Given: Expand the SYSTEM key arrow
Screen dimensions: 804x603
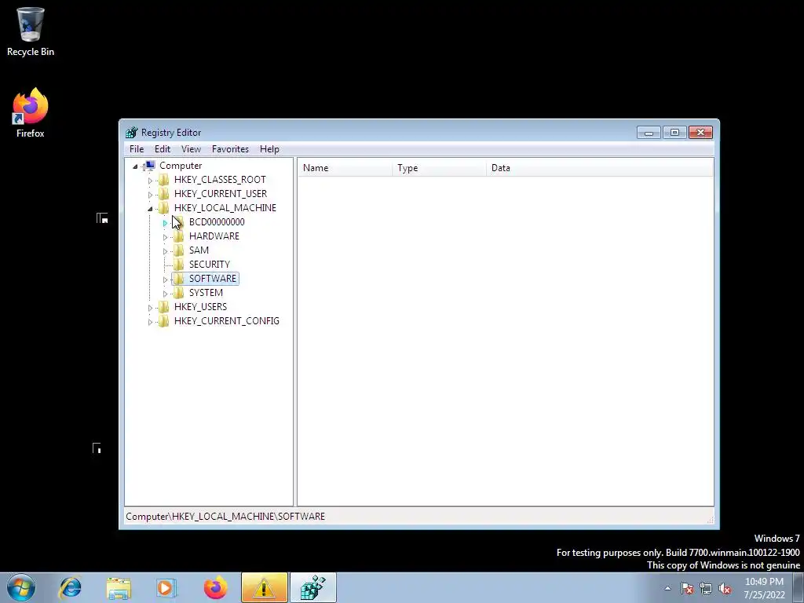Looking at the screenshot, I should tap(165, 294).
